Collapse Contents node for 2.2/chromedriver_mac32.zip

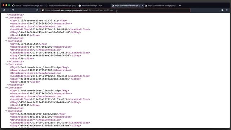(6, 111)
